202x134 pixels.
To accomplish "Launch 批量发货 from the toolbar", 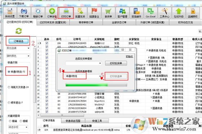I will [x=80, y=13].
